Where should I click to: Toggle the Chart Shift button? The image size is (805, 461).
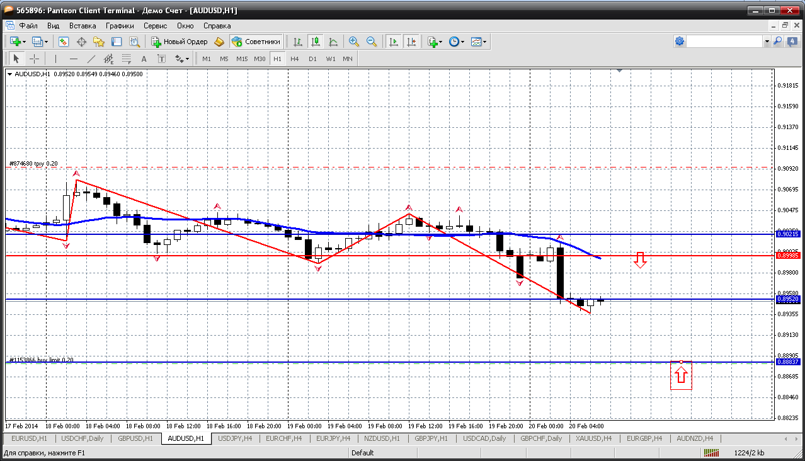pyautogui.click(x=411, y=42)
